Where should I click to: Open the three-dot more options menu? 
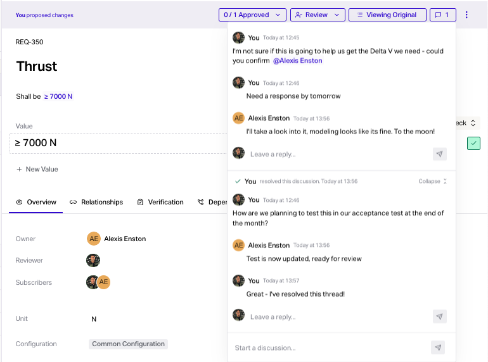(467, 15)
